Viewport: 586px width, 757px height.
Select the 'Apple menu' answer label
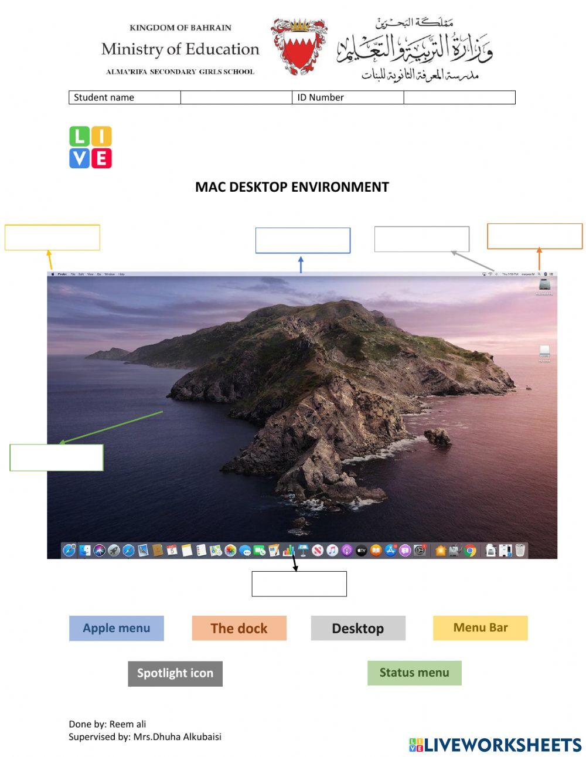tap(117, 628)
